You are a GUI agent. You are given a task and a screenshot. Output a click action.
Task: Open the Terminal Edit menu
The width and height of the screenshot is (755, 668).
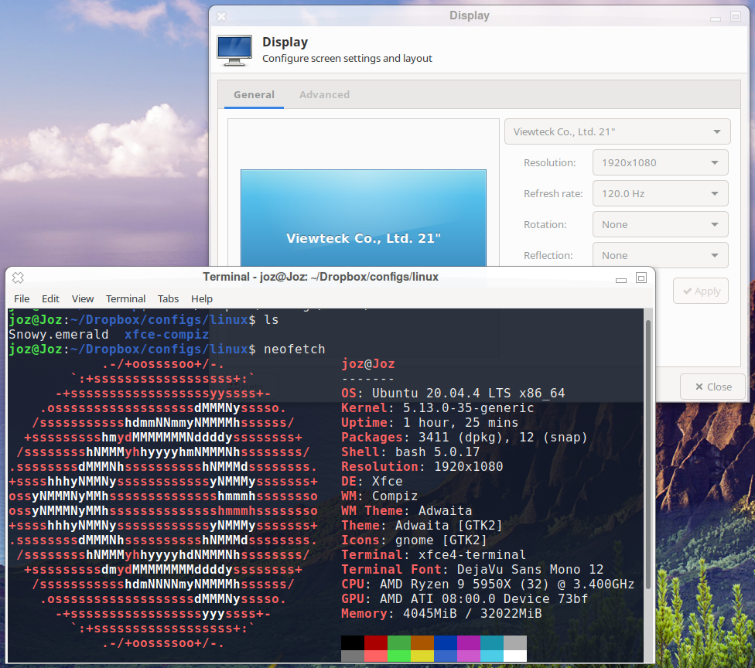click(x=50, y=299)
